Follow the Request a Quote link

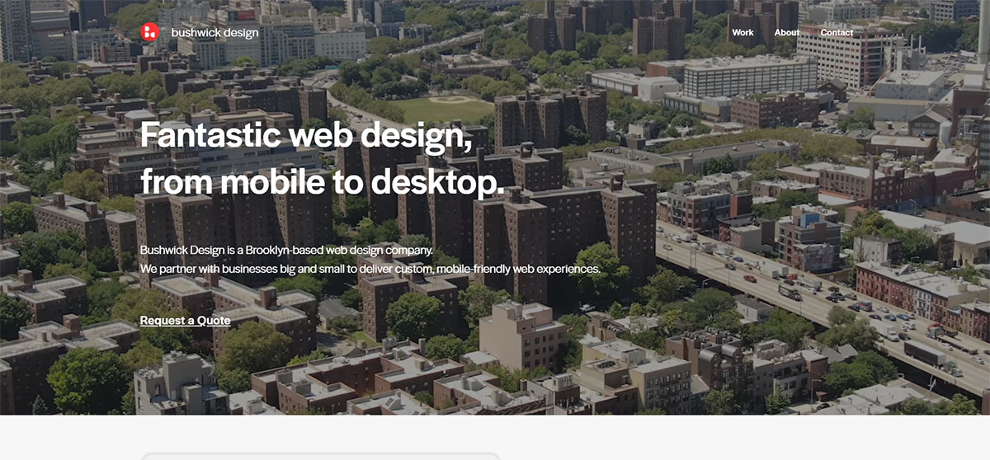coord(185,321)
